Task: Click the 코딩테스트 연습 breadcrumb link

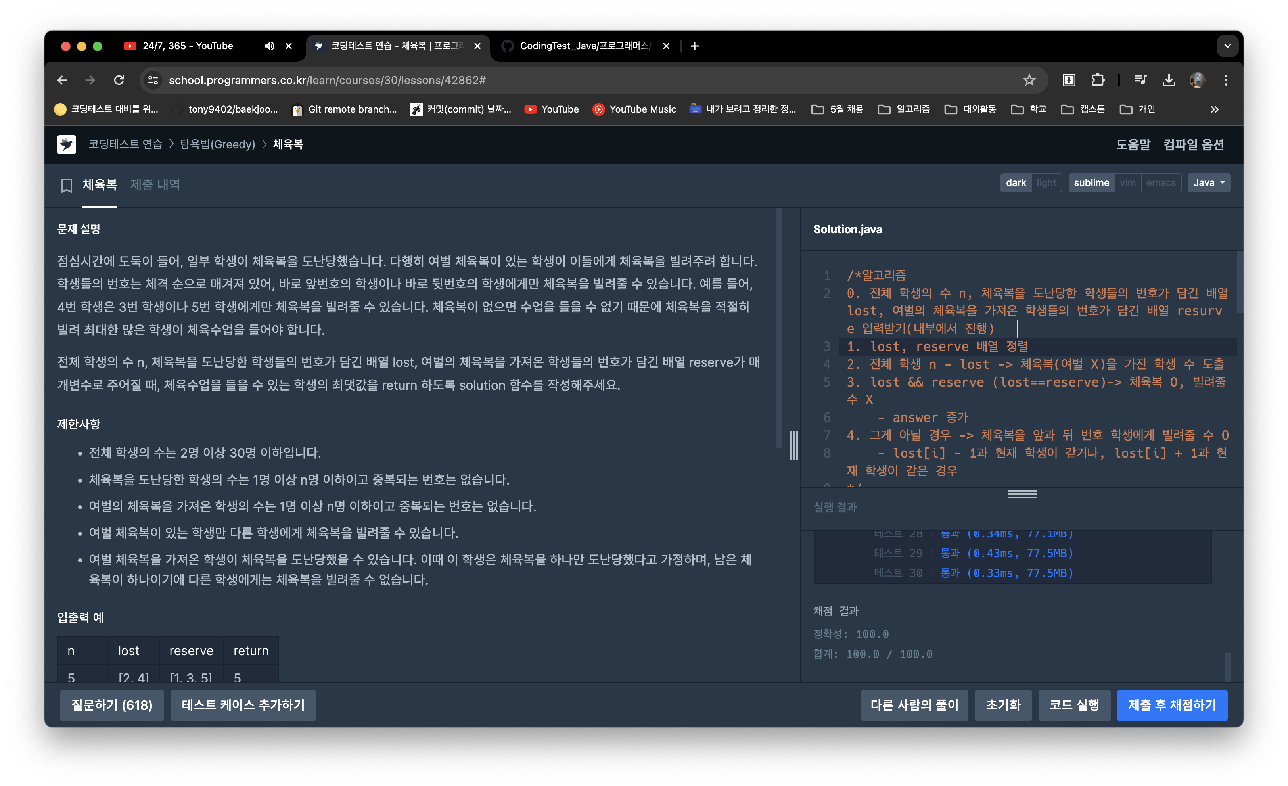Action: point(125,144)
